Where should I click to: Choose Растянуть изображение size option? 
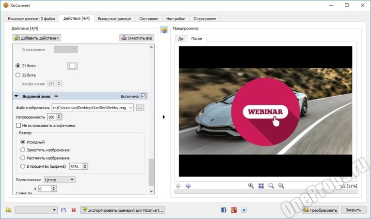click(23, 158)
